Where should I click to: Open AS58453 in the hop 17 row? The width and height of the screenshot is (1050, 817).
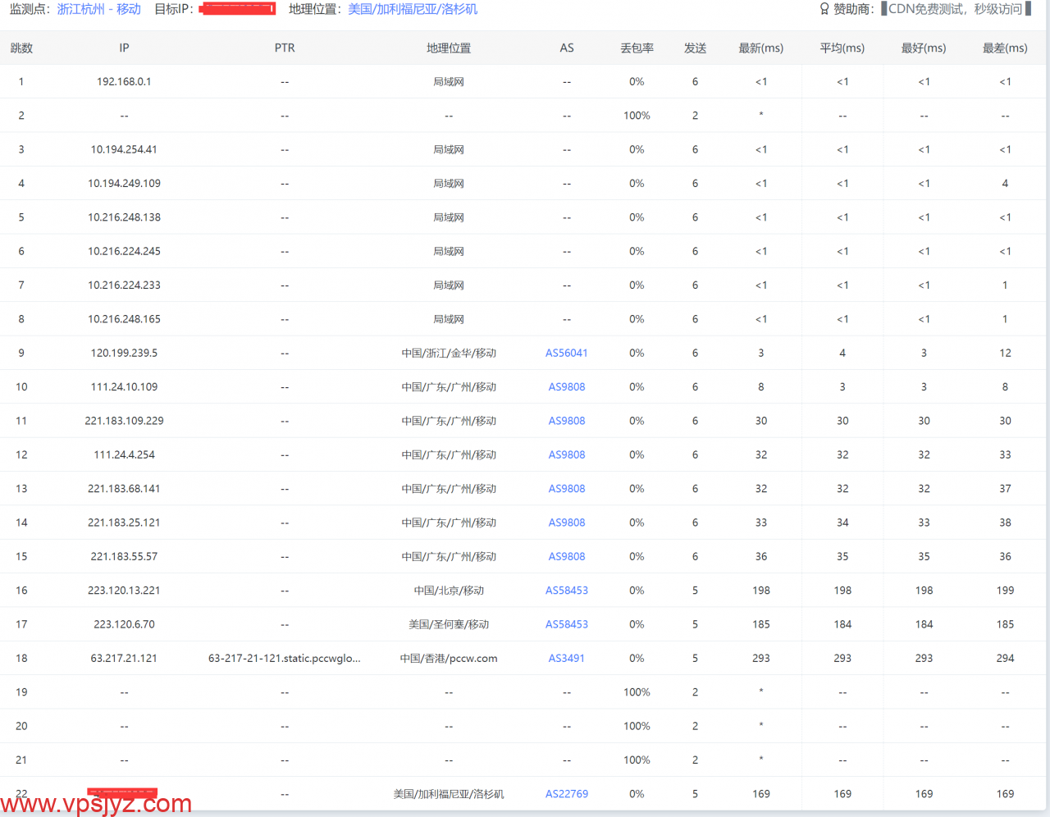[x=566, y=624]
